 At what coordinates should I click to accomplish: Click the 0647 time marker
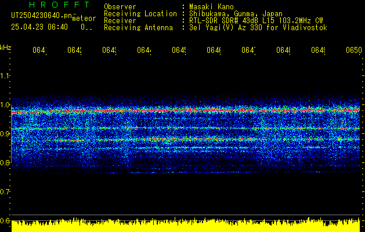tap(248, 50)
